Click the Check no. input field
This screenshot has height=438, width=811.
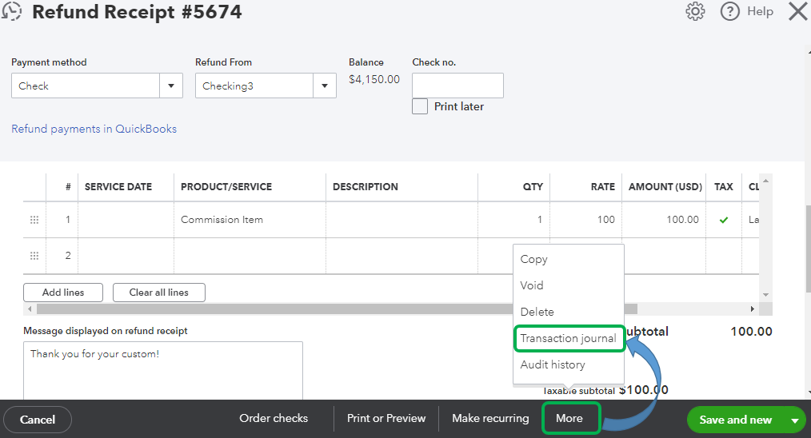[x=457, y=86]
